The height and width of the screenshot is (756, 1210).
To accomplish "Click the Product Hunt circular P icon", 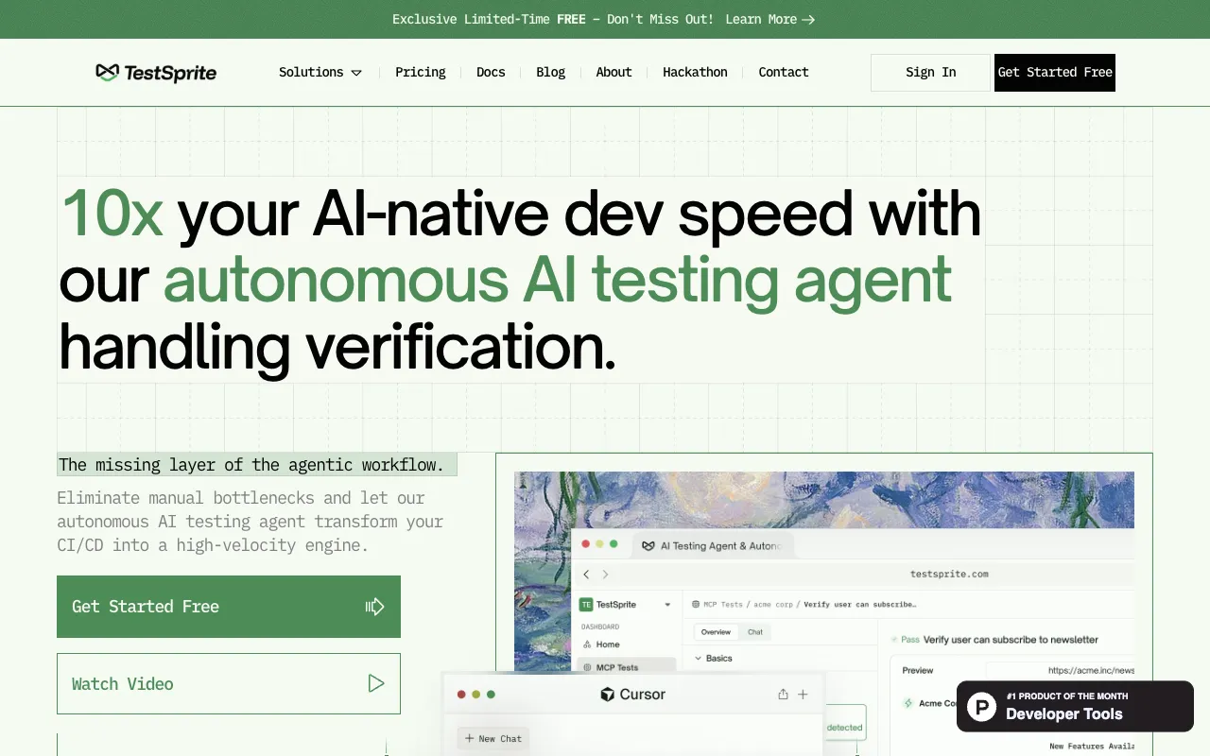I will (982, 706).
